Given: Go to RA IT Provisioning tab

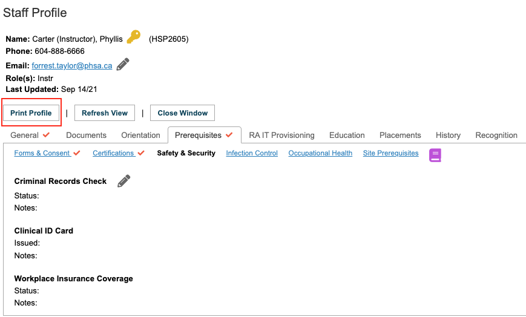Looking at the screenshot, I should (x=282, y=135).
